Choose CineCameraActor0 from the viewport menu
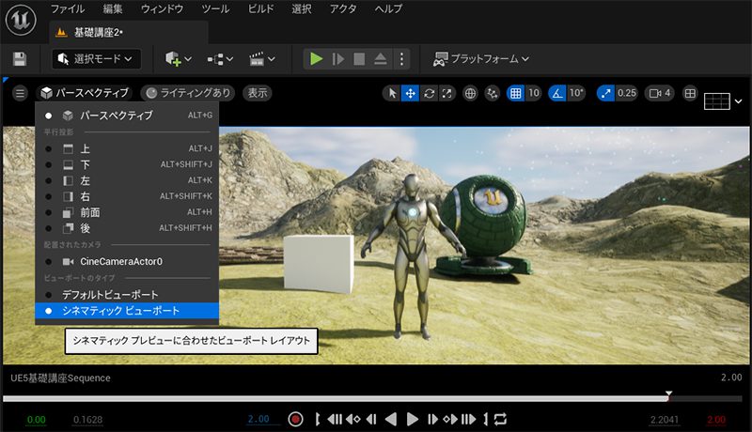Screen dimensions: 752x432 (121, 261)
